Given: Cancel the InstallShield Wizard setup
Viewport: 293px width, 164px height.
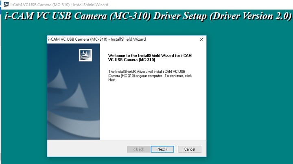Looking at the screenshot, I should pyautogui.click(x=190, y=149).
